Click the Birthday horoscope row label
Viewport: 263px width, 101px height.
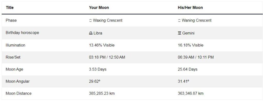click(22, 33)
